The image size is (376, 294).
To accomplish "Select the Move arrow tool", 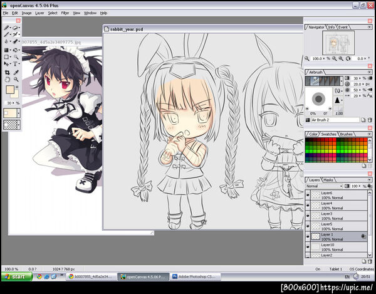I will point(7,64).
